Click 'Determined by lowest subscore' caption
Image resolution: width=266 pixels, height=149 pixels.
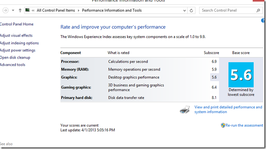pos(241,92)
